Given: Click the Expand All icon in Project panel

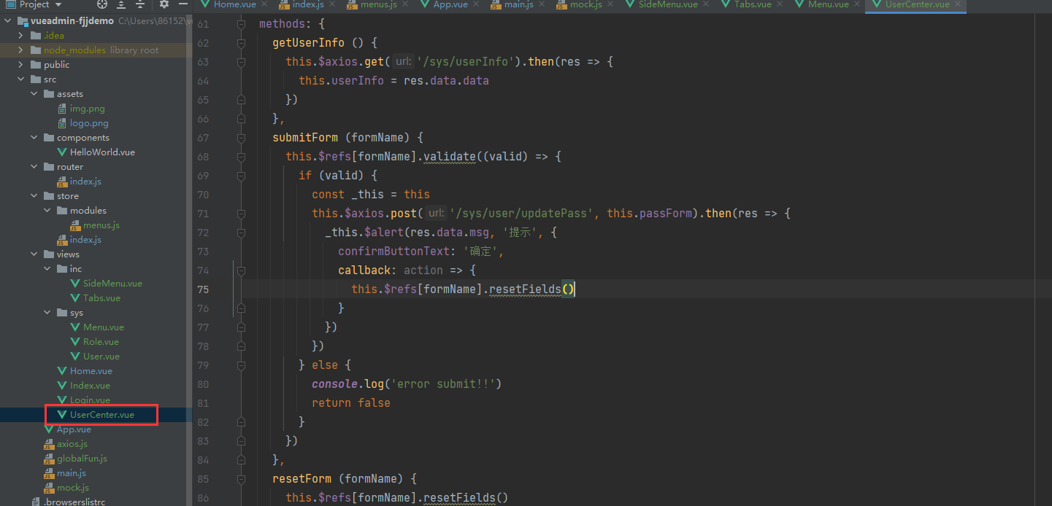Looking at the screenshot, I should click(121, 4).
